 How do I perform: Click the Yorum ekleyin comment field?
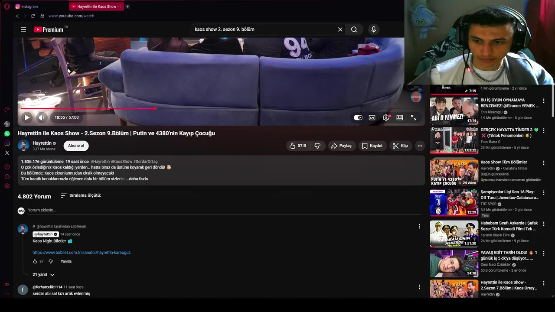(224, 210)
